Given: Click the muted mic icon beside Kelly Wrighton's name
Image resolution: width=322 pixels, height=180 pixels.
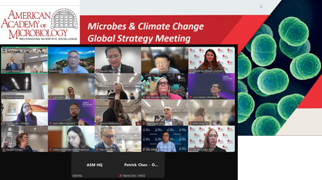Looking at the screenshot, I should click(191, 123).
